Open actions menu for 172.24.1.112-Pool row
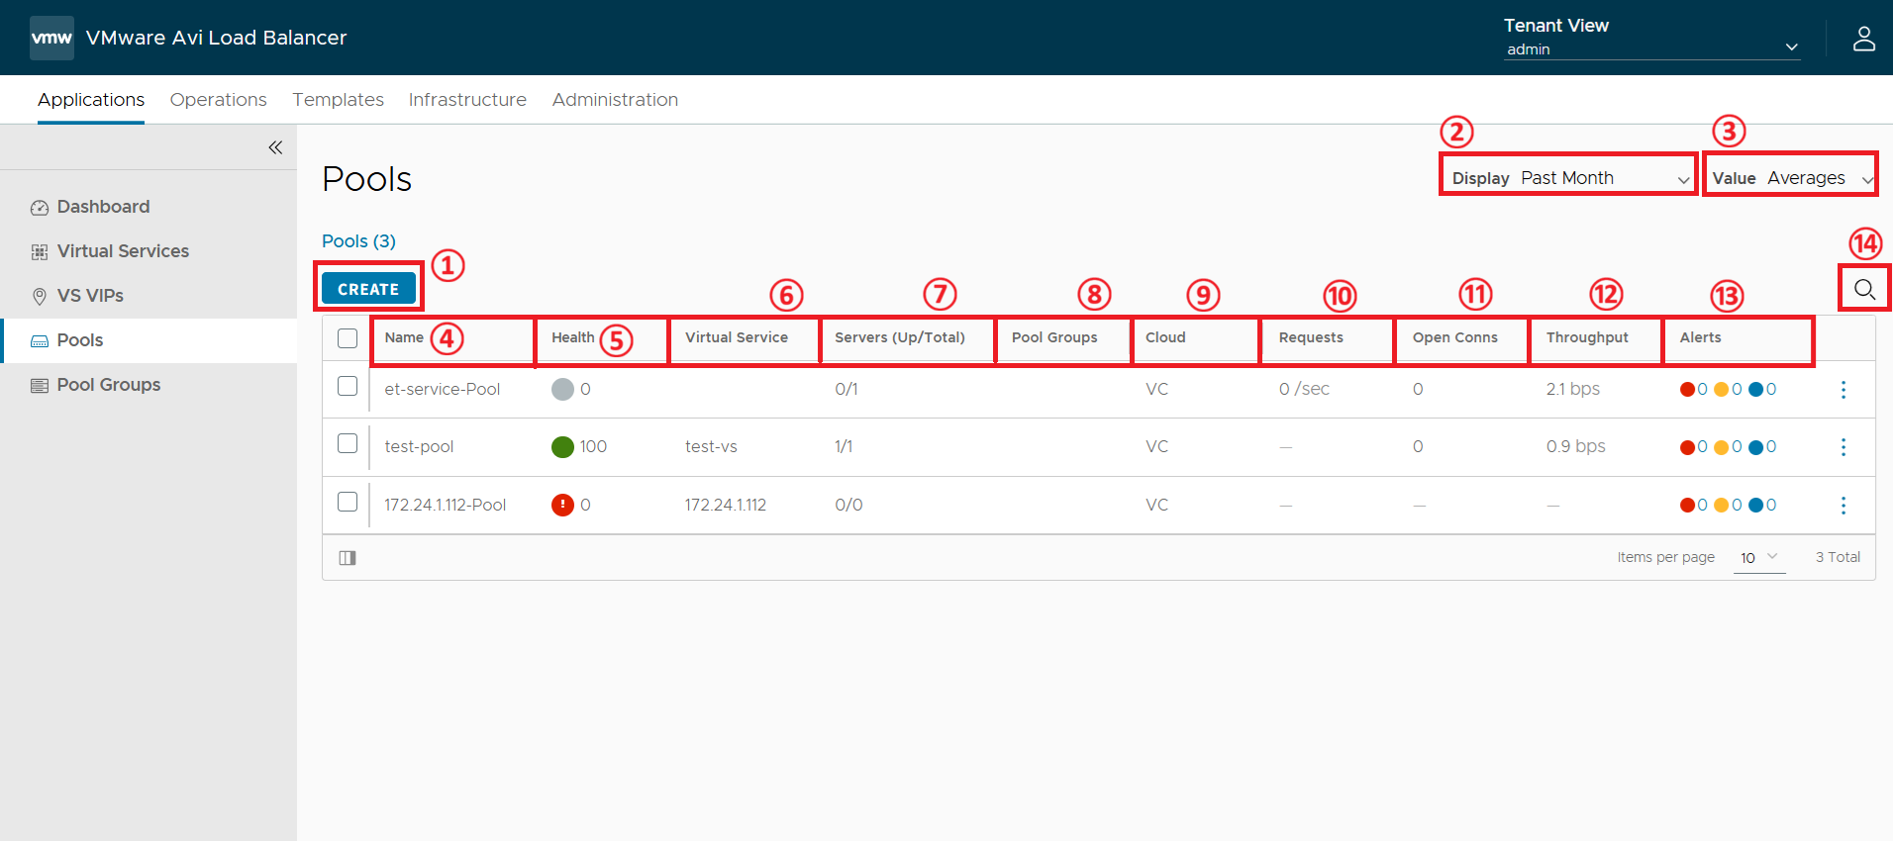 1843,506
